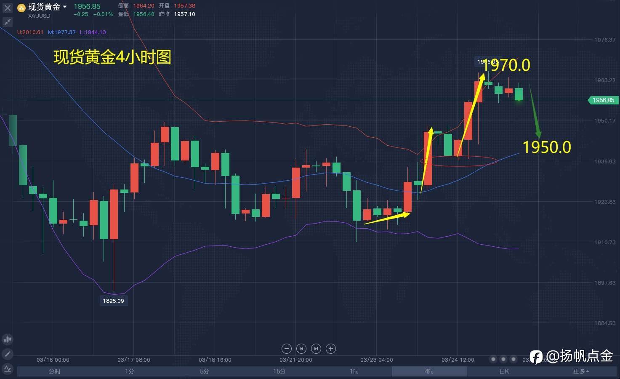Expand the 更多 timeframe menu
Image resolution: width=620 pixels, height=379 pixels.
(581, 371)
